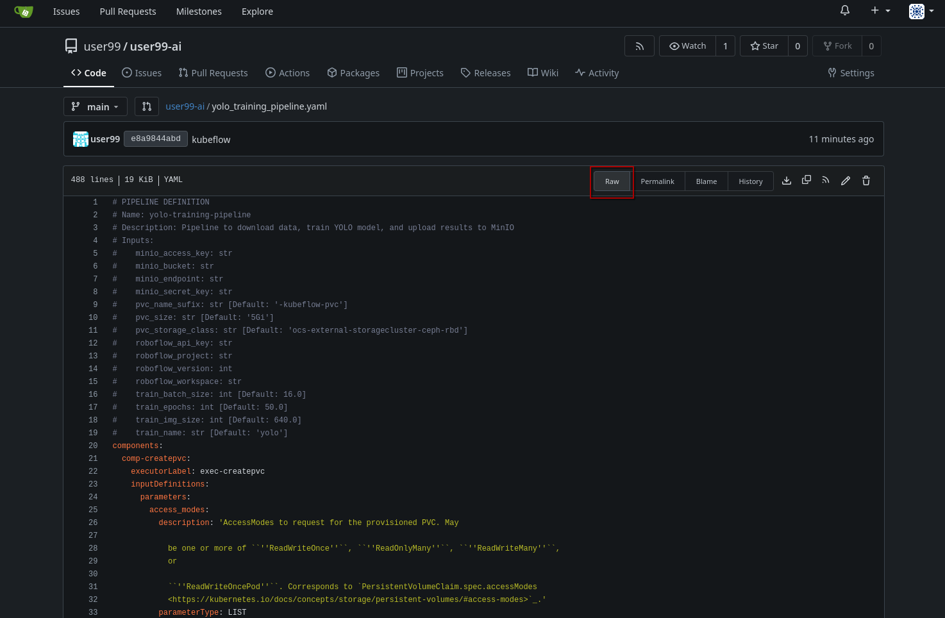This screenshot has height=618, width=945.
Task: Click the '11 minutes ago' timestamp
Action: 841,139
